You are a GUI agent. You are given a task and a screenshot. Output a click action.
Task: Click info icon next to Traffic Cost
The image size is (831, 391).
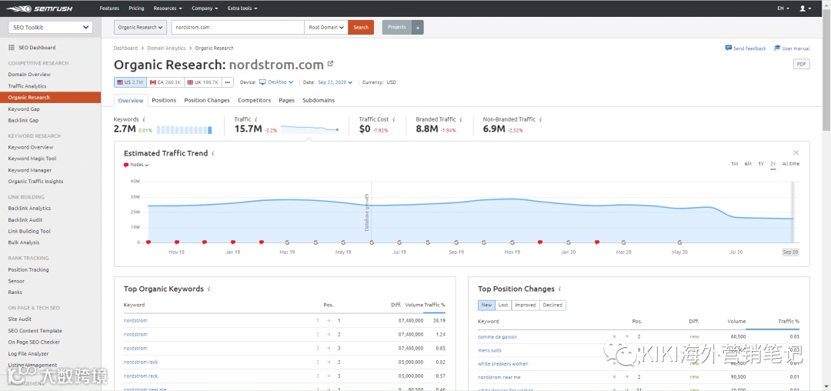(393, 120)
